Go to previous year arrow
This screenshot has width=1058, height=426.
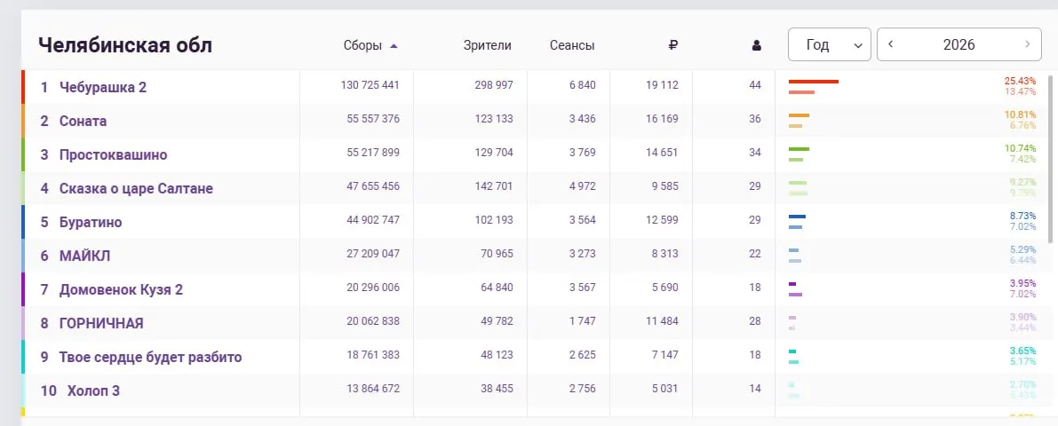pyautogui.click(x=891, y=44)
